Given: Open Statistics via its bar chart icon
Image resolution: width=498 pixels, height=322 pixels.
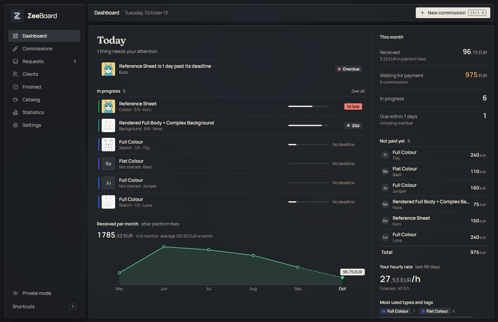Looking at the screenshot, I should click(x=15, y=112).
